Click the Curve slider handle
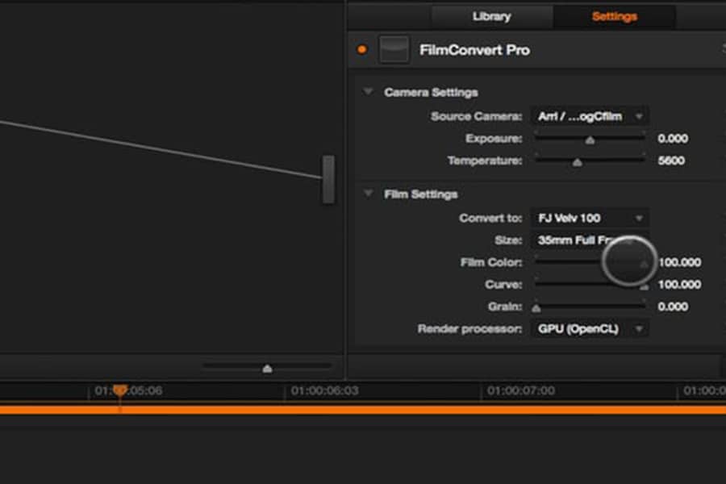Screen dimensions: 726x484 (644, 286)
